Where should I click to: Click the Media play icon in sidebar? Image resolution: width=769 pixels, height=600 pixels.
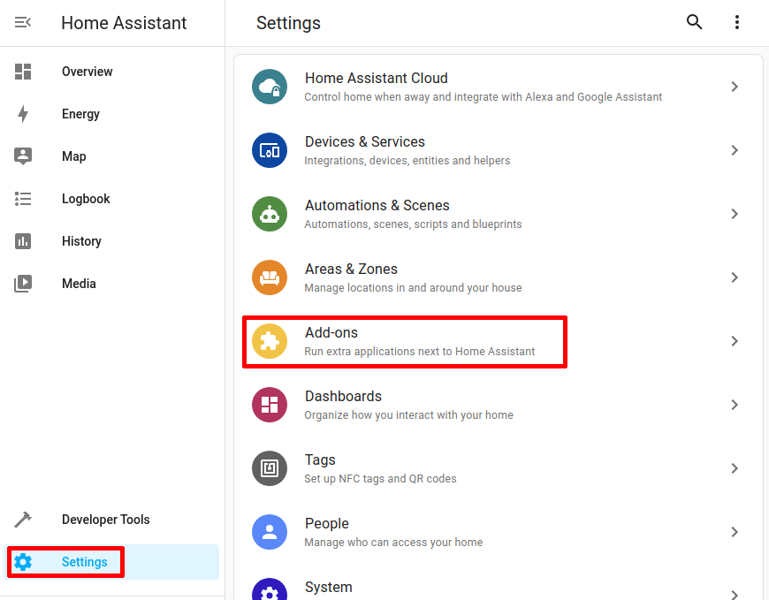point(22,283)
